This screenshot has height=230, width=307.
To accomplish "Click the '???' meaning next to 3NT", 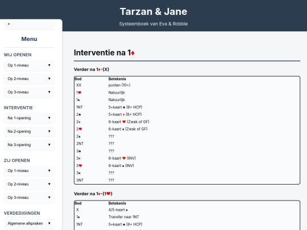I will tap(111, 181).
